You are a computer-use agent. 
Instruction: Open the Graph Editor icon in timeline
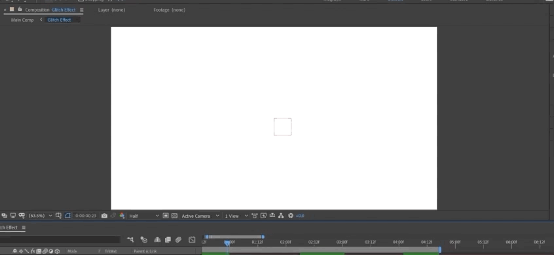coord(192,240)
